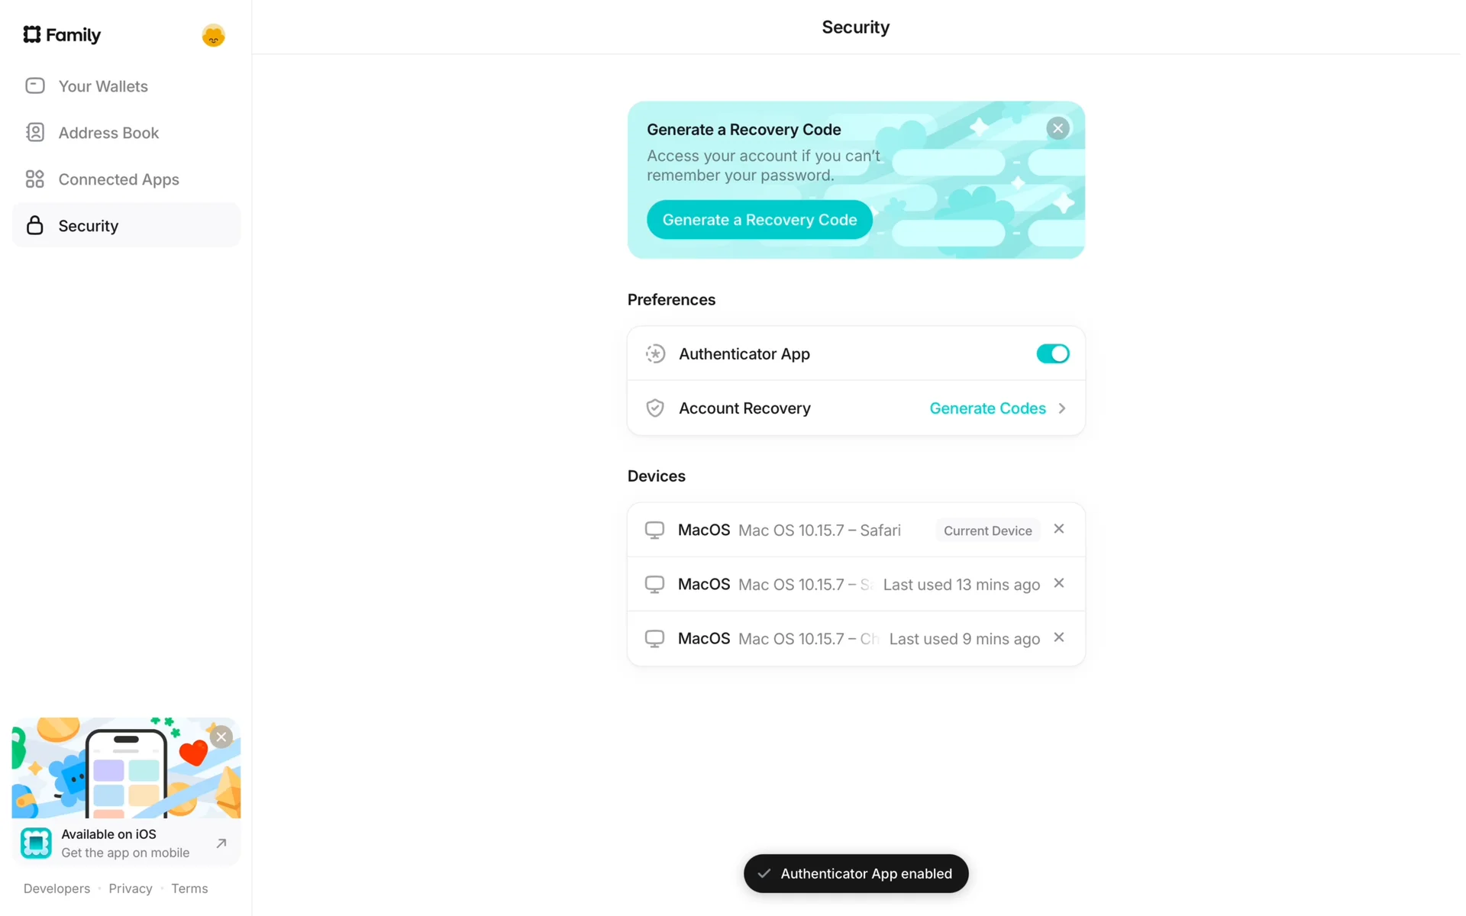Dismiss the recovery code banner

coord(1058,128)
